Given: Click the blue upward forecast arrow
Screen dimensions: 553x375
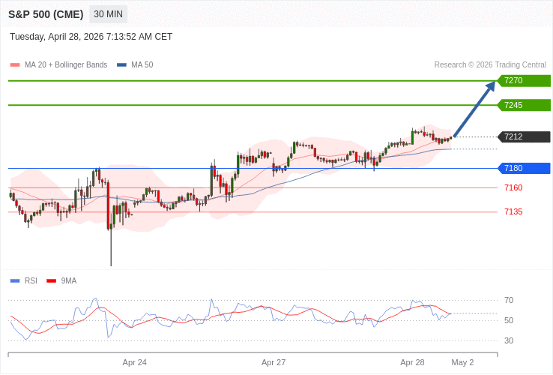Looking at the screenshot, I should click(x=474, y=109).
